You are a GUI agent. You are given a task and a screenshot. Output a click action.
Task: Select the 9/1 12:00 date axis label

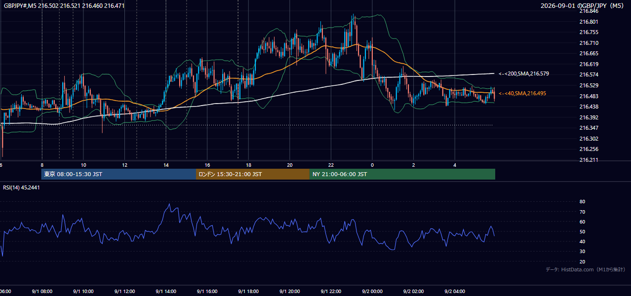pos(124,292)
